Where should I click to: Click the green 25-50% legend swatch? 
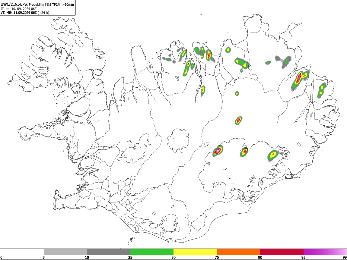pyautogui.click(x=152, y=252)
